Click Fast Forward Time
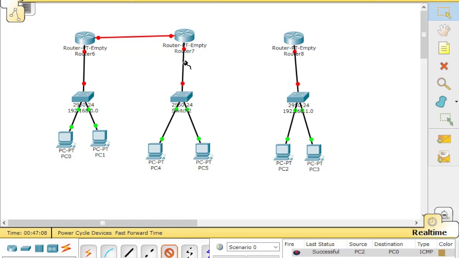The height and width of the screenshot is (258, 459). coord(139,233)
